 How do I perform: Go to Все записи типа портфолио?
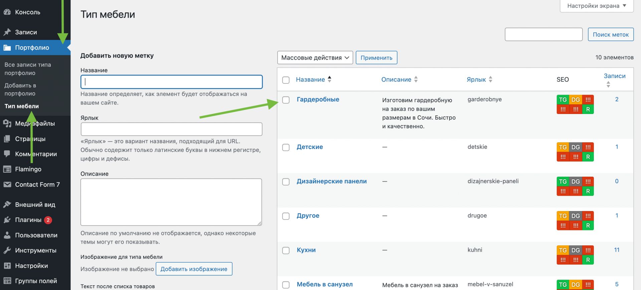(x=28, y=69)
